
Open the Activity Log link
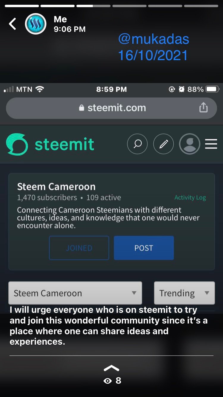(x=190, y=198)
